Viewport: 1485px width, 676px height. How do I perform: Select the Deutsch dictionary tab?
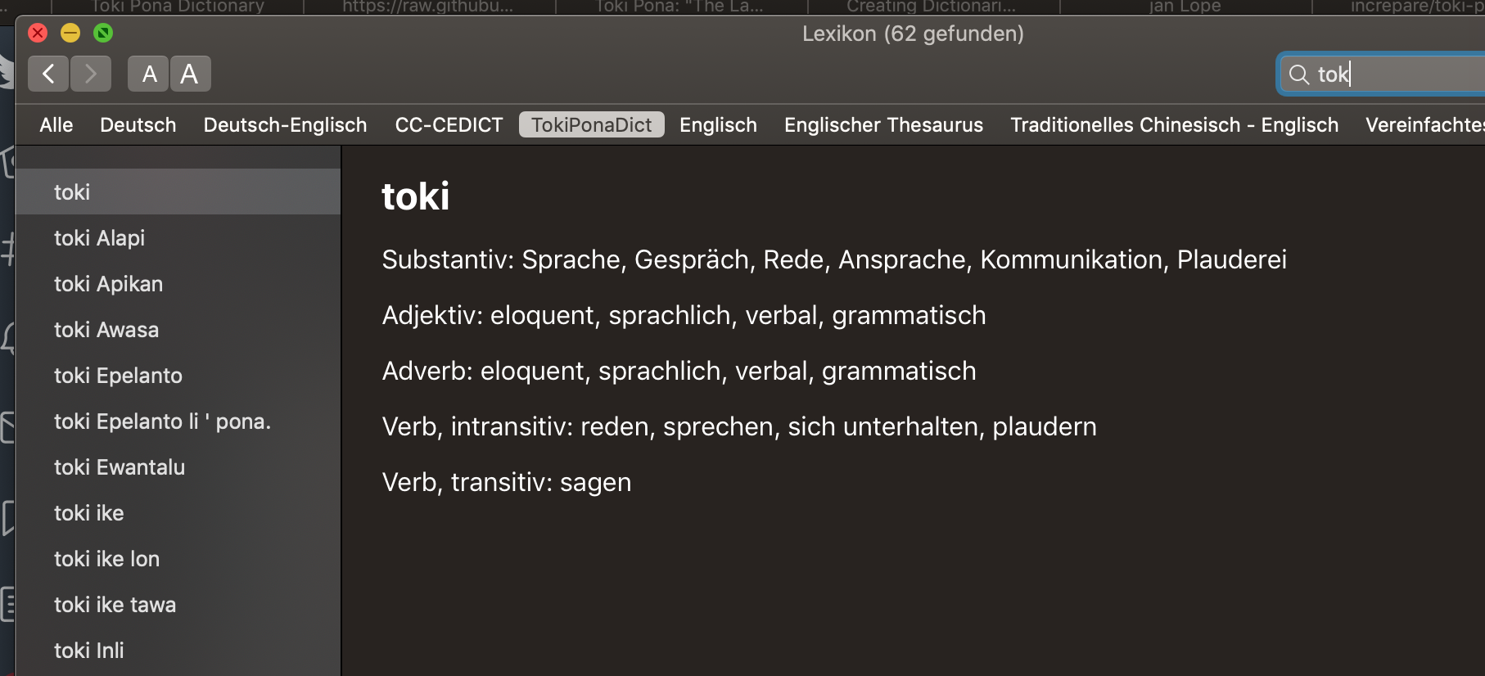[x=138, y=124]
